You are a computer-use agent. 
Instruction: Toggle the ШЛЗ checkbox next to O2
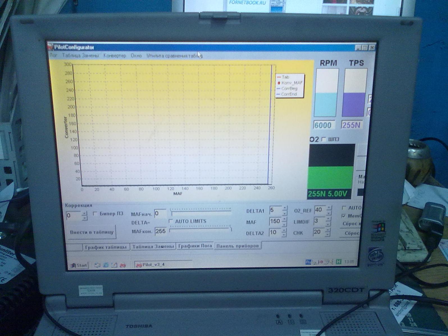click(x=323, y=139)
